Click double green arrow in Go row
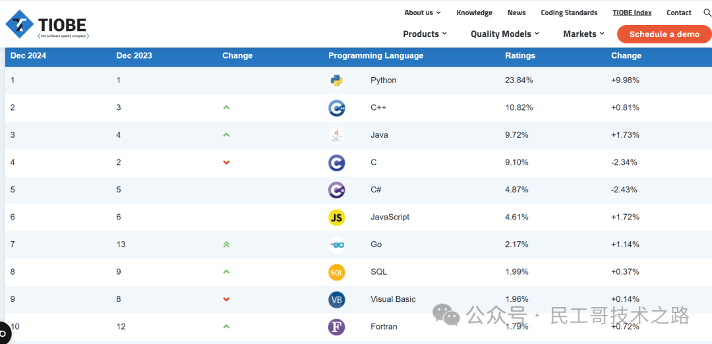Viewport: 712px width, 344px height. [x=226, y=244]
